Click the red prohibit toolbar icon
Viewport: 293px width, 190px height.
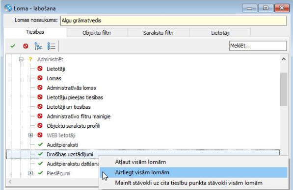click(x=26, y=46)
